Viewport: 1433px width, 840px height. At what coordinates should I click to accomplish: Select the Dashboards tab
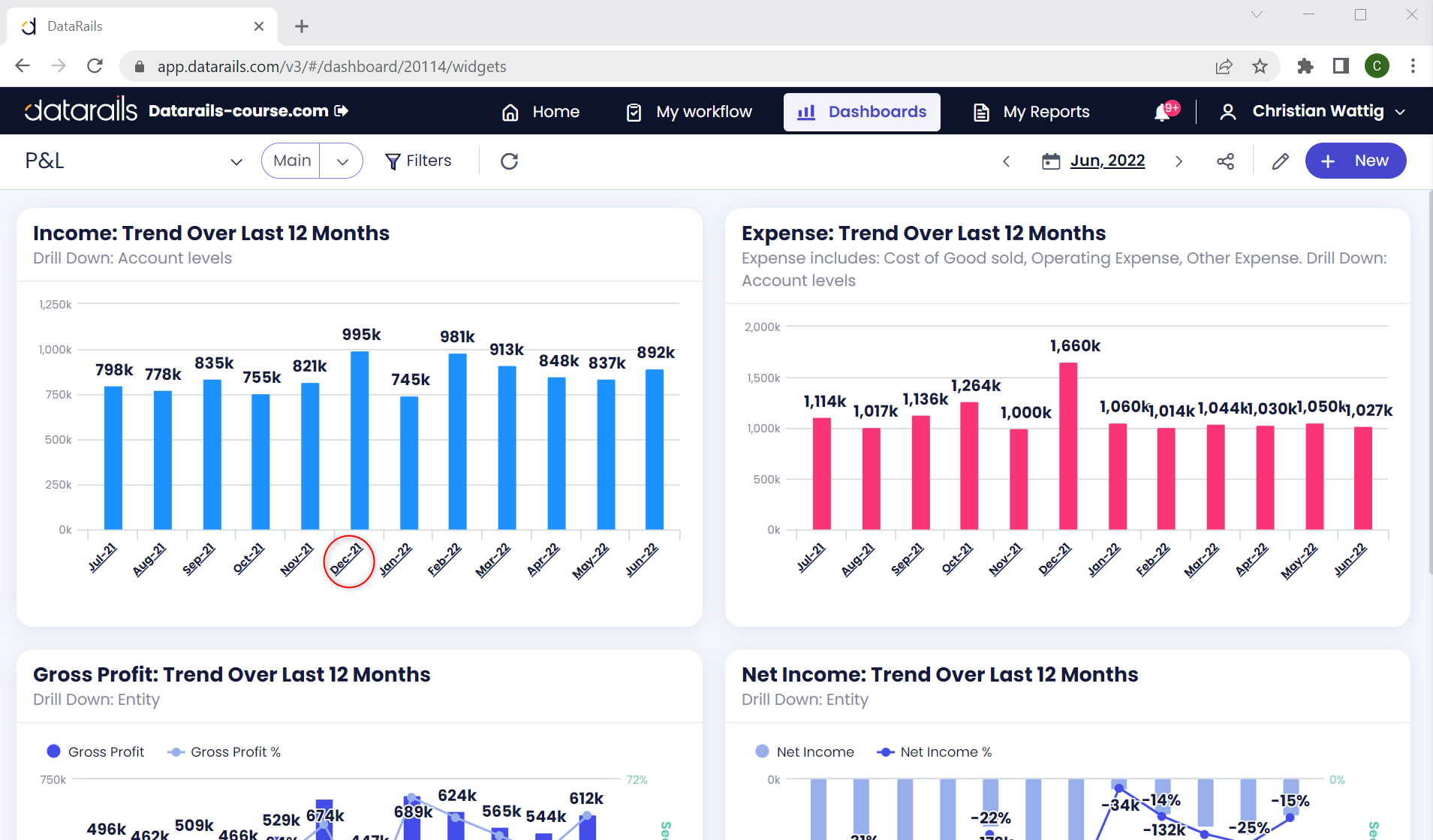coord(862,112)
